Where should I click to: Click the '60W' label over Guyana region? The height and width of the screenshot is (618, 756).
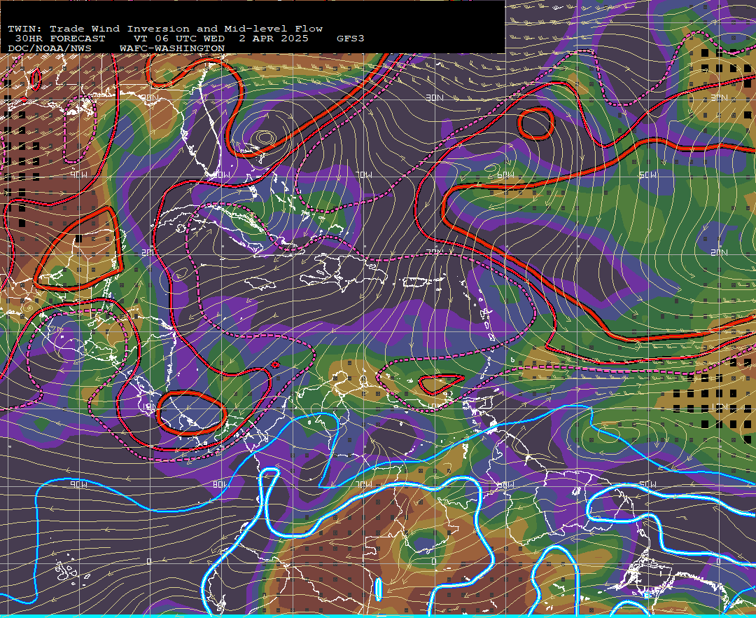coord(505,484)
